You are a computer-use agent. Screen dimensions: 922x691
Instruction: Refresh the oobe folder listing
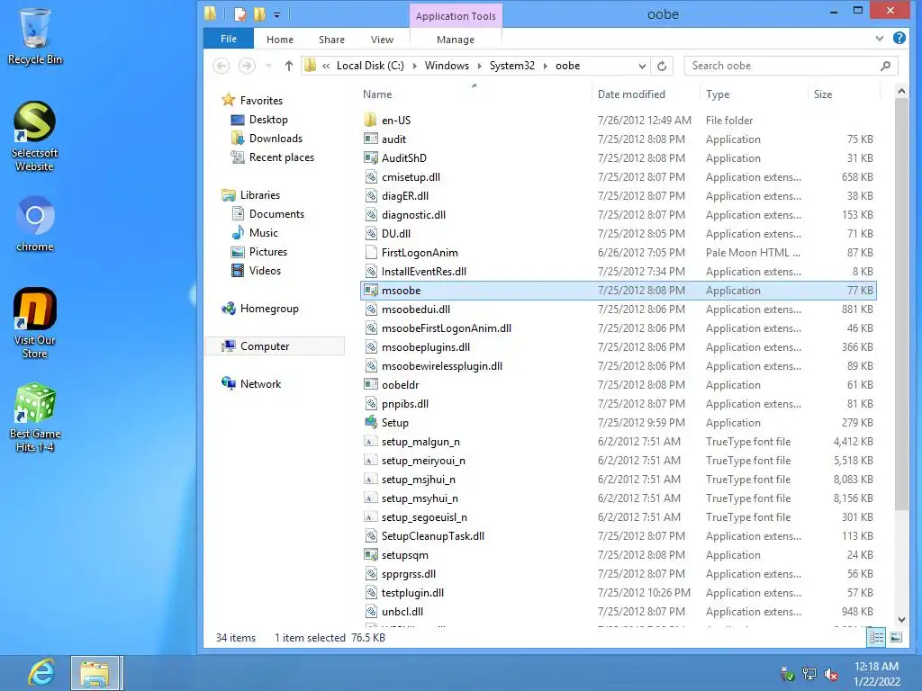662,66
